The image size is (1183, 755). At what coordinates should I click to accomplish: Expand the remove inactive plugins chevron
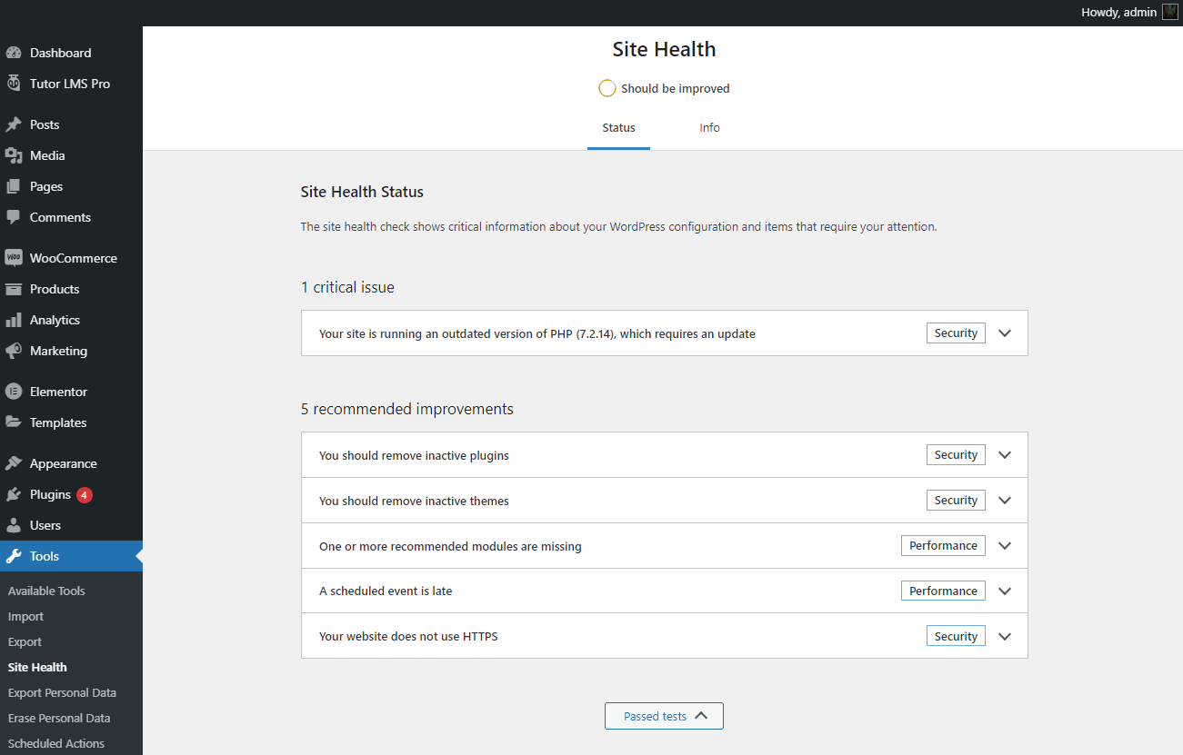(1005, 455)
